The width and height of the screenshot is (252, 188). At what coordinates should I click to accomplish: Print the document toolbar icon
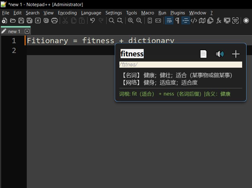54,21
